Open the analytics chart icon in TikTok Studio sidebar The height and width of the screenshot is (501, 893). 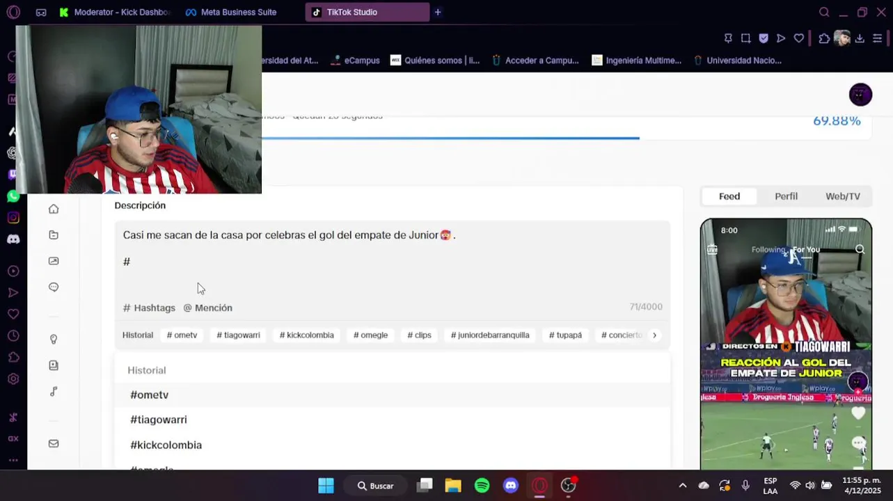pos(54,261)
